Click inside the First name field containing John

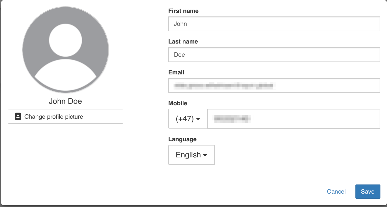[274, 24]
